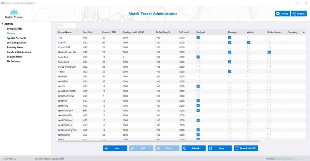This screenshot has height=161, width=310.
Task: Click the horizontal scrollbar under the table
Action: (x=158, y=141)
